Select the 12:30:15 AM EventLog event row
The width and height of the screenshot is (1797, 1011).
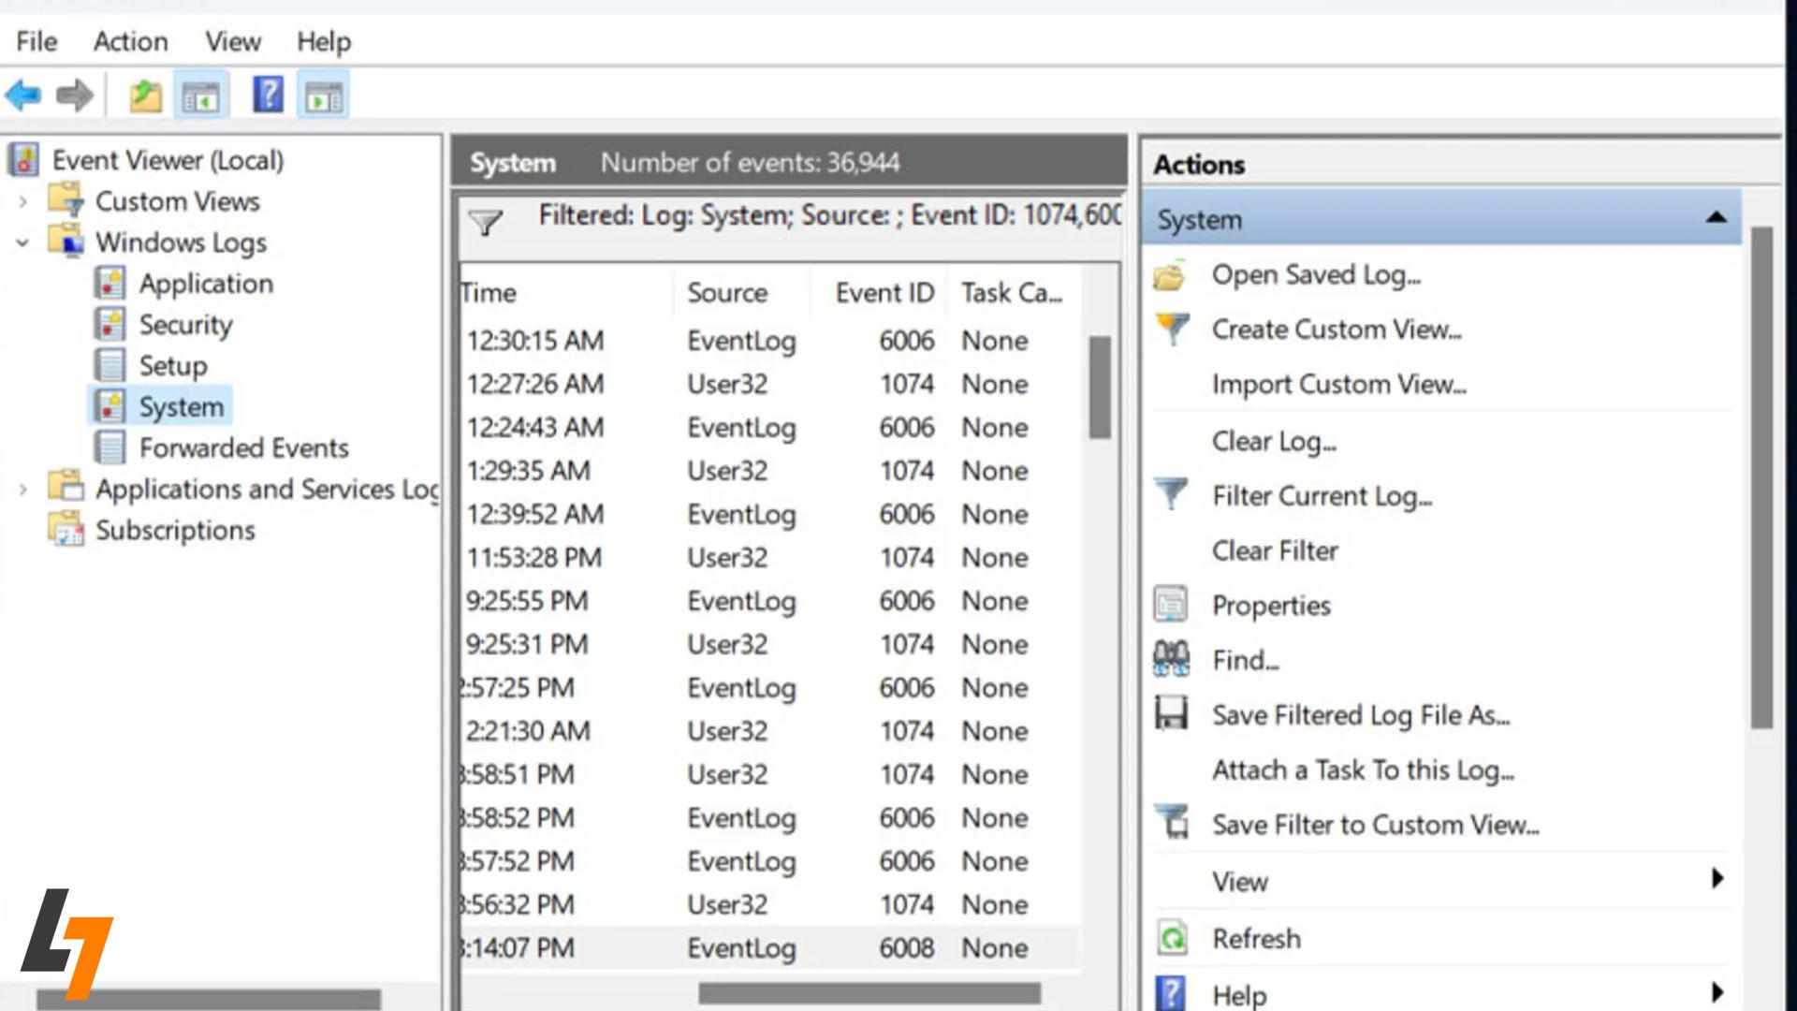[769, 341]
